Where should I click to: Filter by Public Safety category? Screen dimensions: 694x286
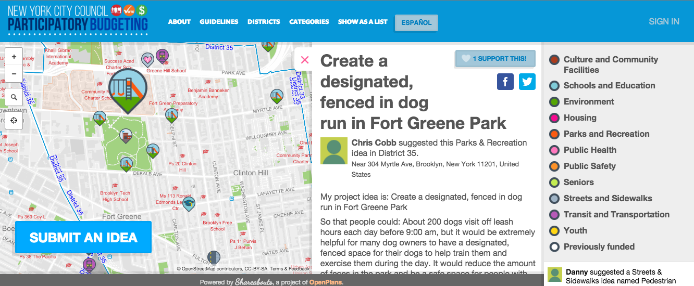(583, 166)
